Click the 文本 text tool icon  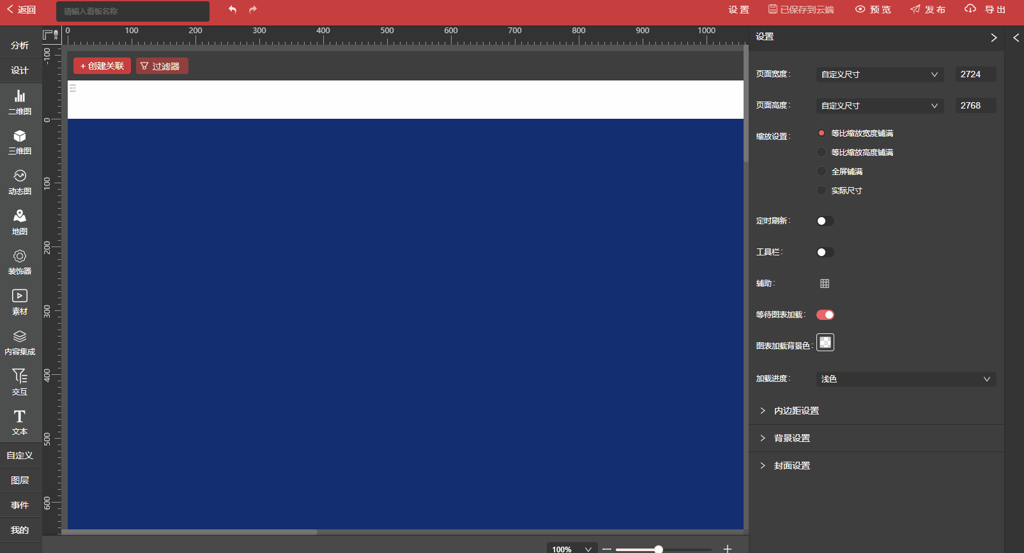(x=20, y=422)
